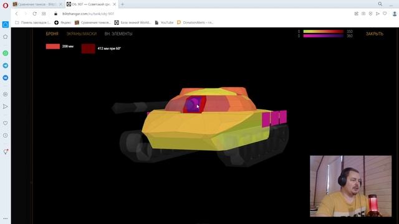
Task: Click the dark red 412 мм swatch
Action: [x=89, y=49]
